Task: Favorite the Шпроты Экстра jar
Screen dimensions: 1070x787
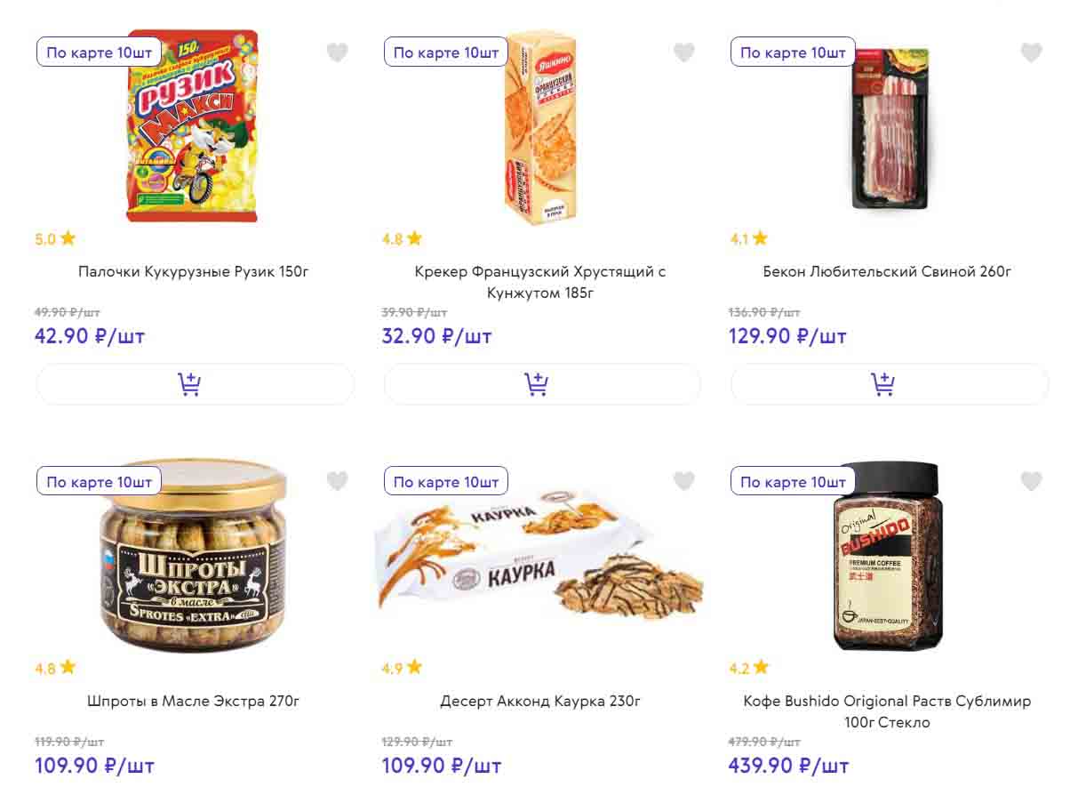Action: (337, 481)
